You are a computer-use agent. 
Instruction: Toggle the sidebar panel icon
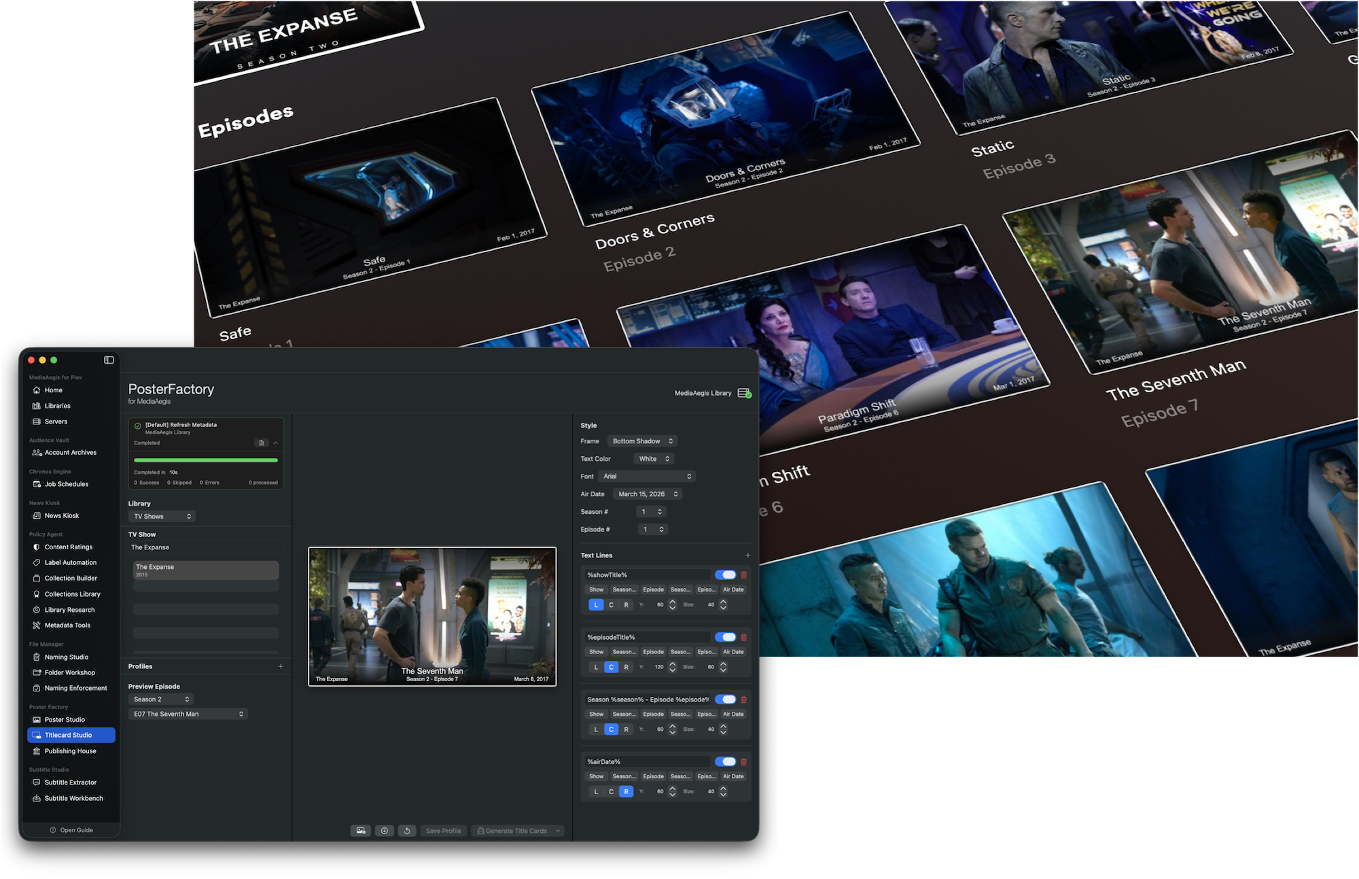click(x=109, y=360)
